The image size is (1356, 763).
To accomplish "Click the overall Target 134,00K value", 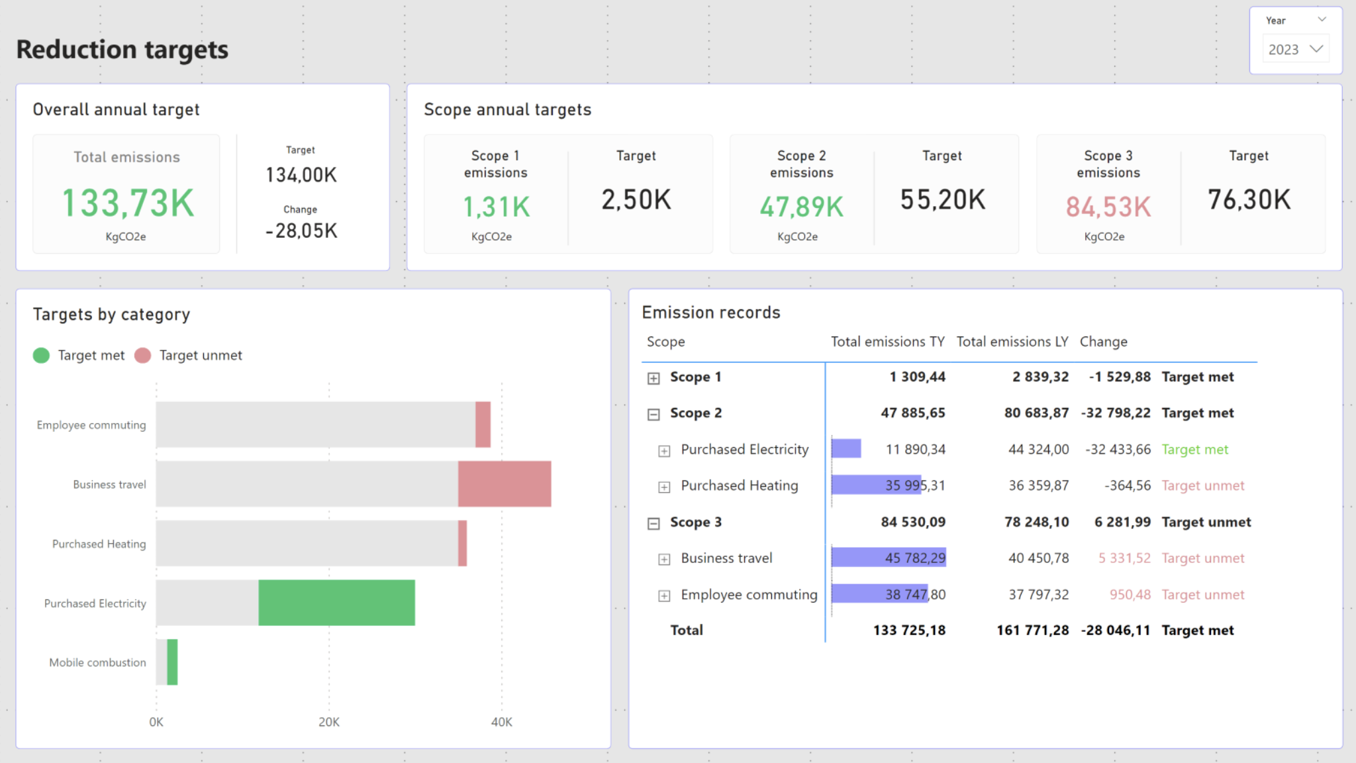I will (x=301, y=175).
